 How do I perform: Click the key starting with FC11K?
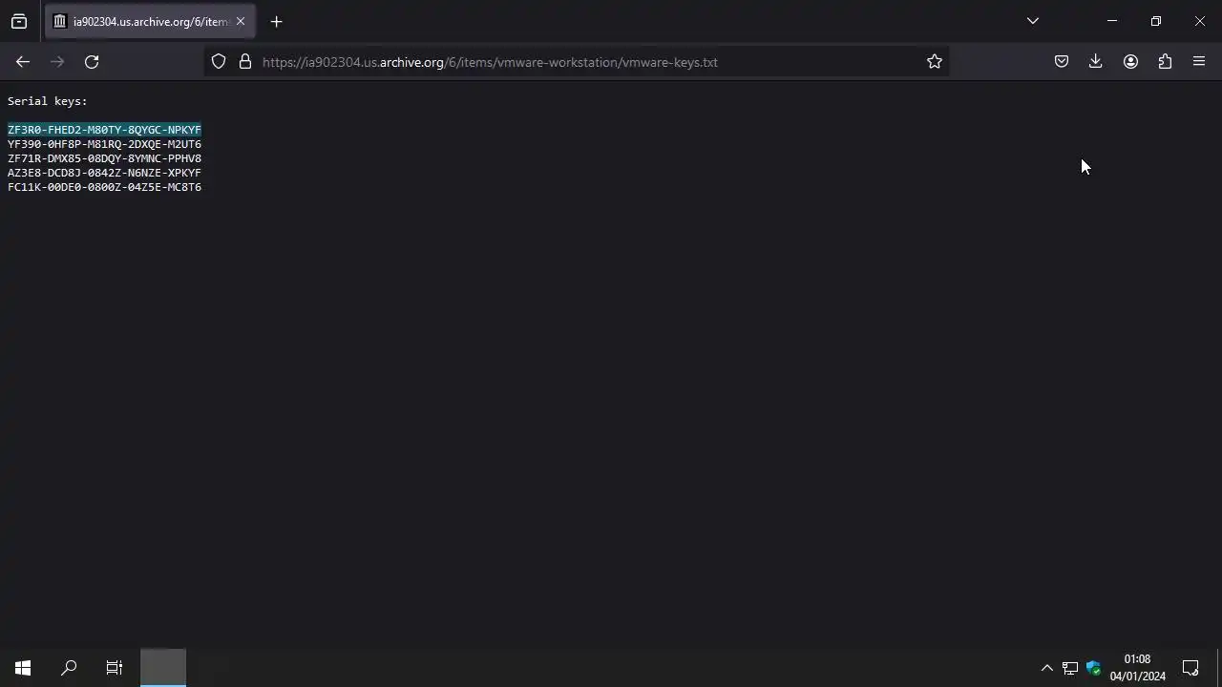tap(104, 187)
